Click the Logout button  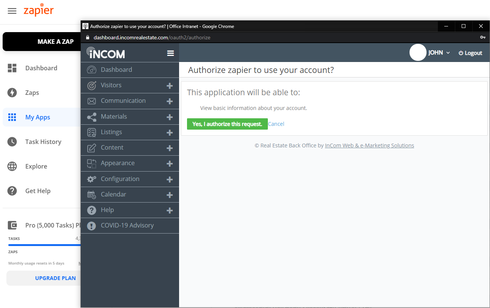tap(470, 53)
